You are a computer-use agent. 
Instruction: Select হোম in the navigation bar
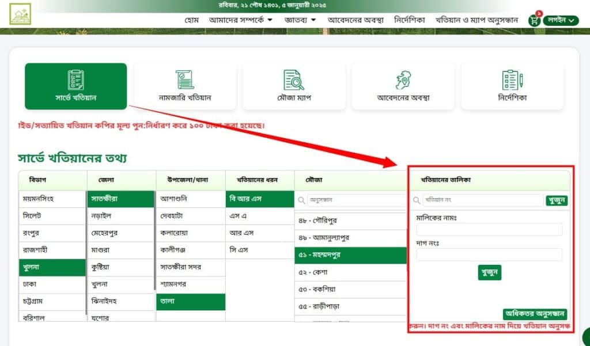[x=193, y=18]
